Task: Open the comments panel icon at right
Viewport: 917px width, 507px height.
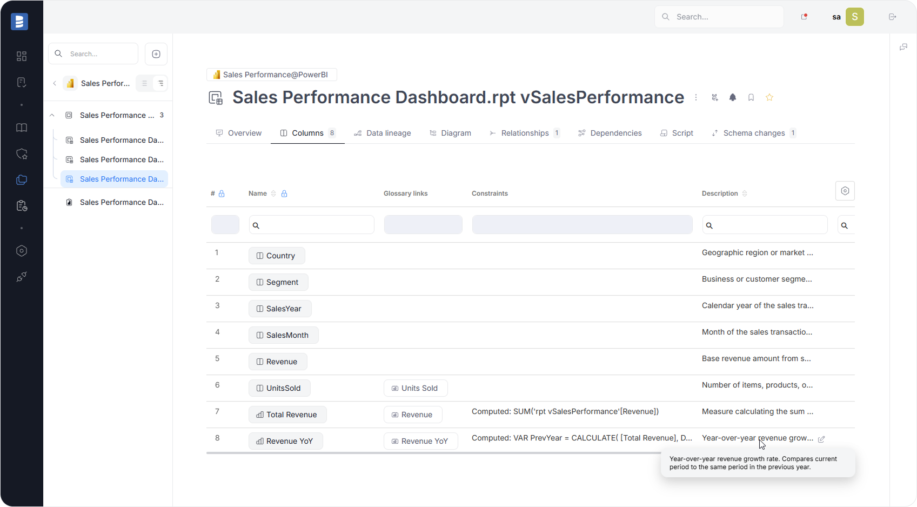Action: (x=903, y=48)
